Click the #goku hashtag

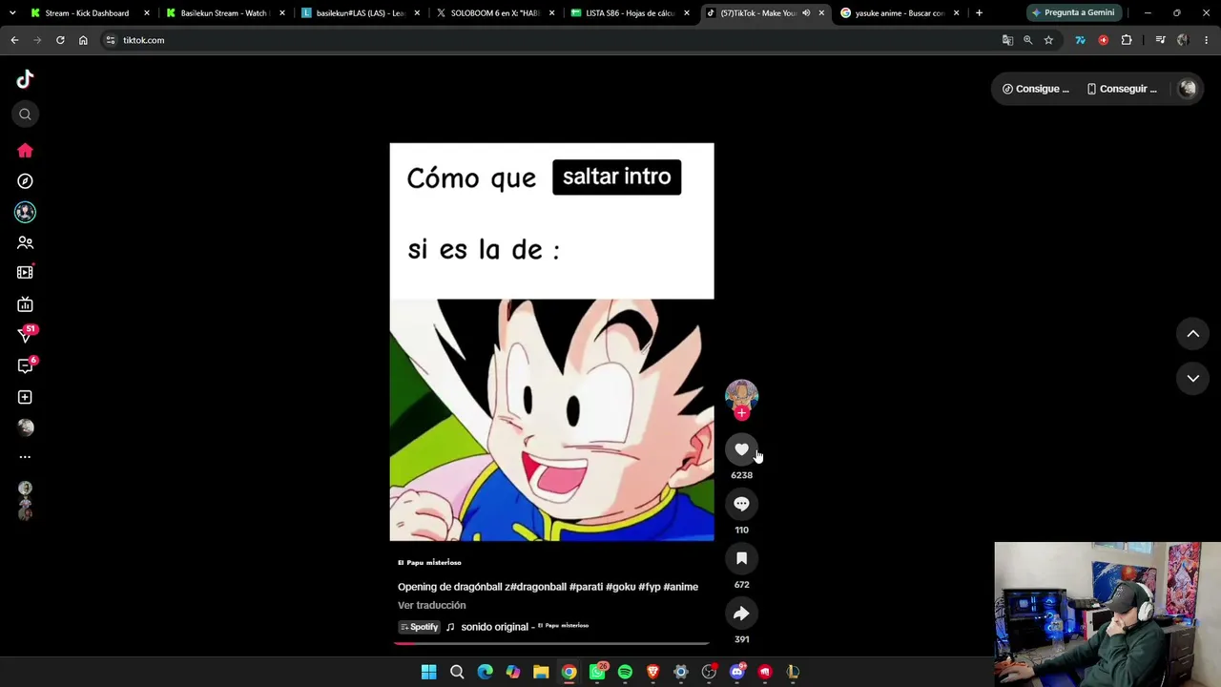[x=620, y=587]
